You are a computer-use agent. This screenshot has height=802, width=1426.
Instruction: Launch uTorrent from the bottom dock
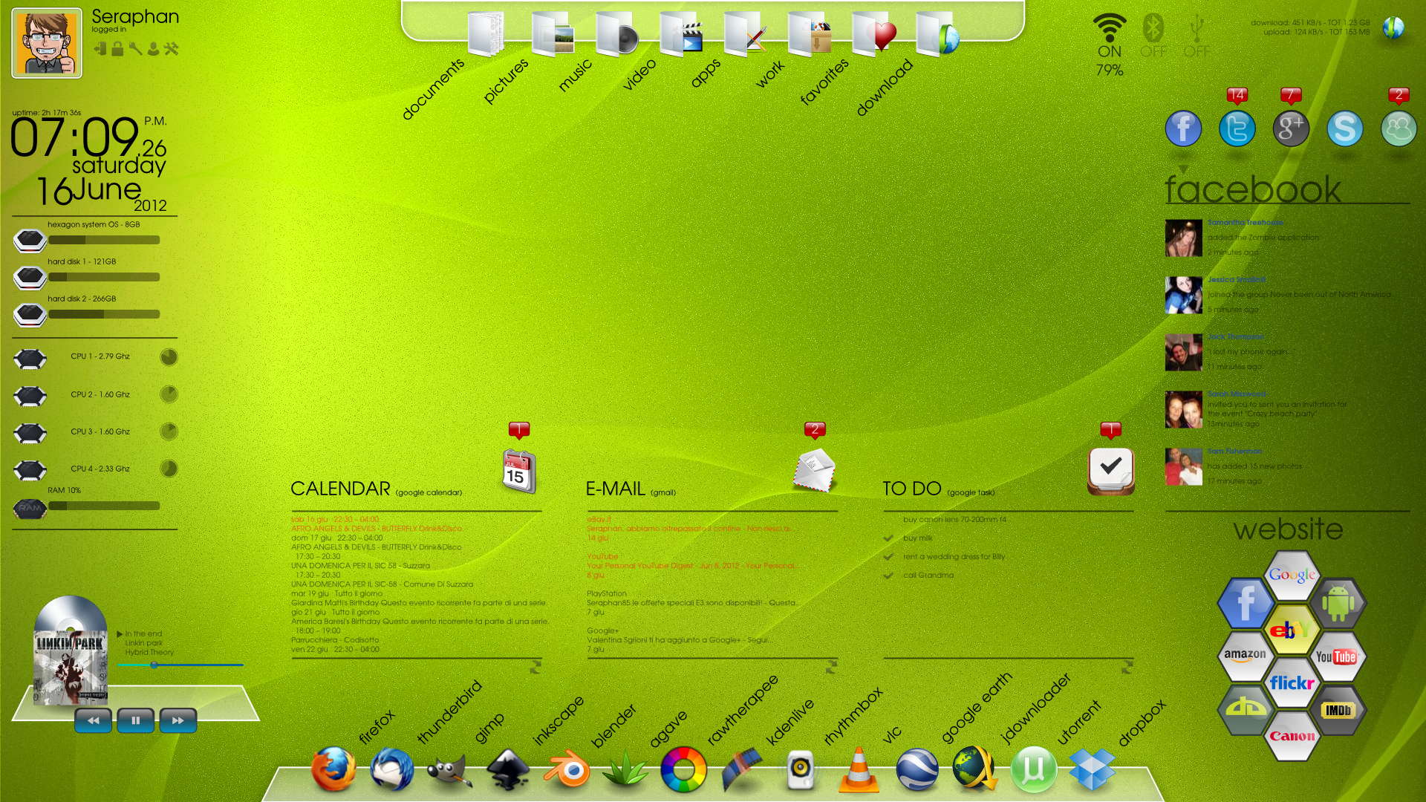click(x=1034, y=769)
